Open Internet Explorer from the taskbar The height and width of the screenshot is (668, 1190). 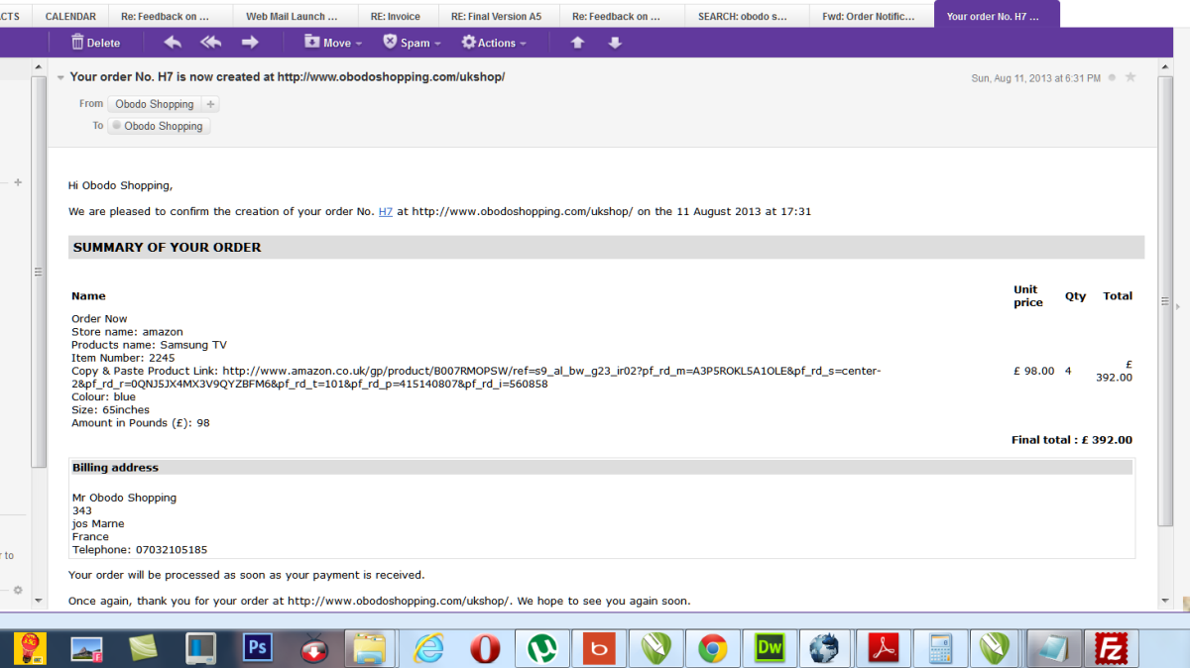[428, 648]
